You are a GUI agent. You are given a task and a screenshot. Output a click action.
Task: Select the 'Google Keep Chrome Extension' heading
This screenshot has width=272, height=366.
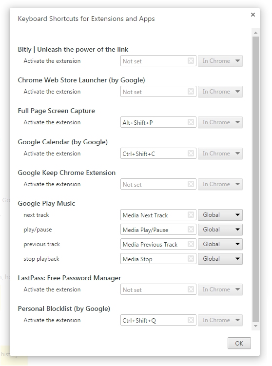[x=67, y=173]
